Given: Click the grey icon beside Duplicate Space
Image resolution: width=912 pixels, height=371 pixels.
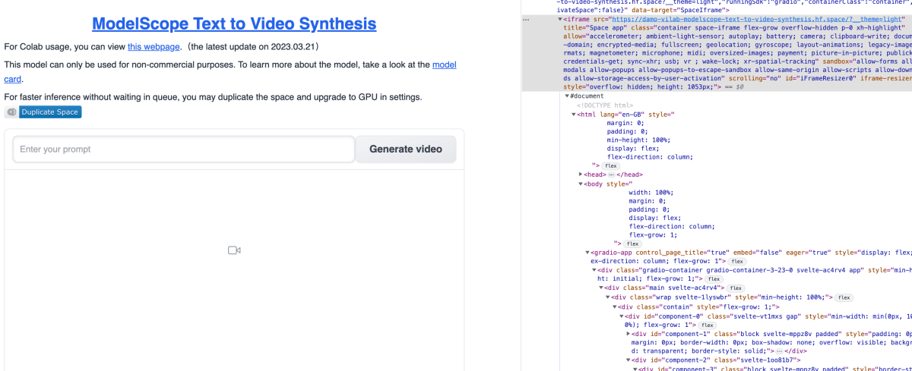Looking at the screenshot, I should 11,112.
